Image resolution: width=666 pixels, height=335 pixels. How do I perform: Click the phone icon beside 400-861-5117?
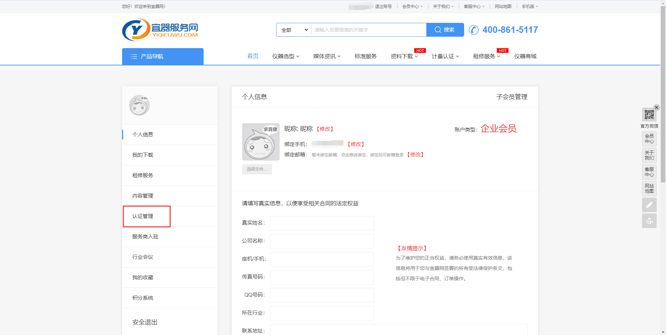(x=473, y=30)
